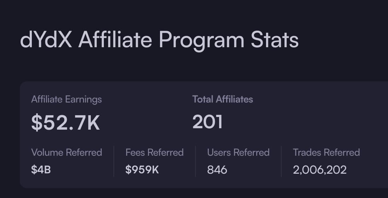This screenshot has height=198, width=388.
Task: Select the Volume Referred label
Action: 66,152
